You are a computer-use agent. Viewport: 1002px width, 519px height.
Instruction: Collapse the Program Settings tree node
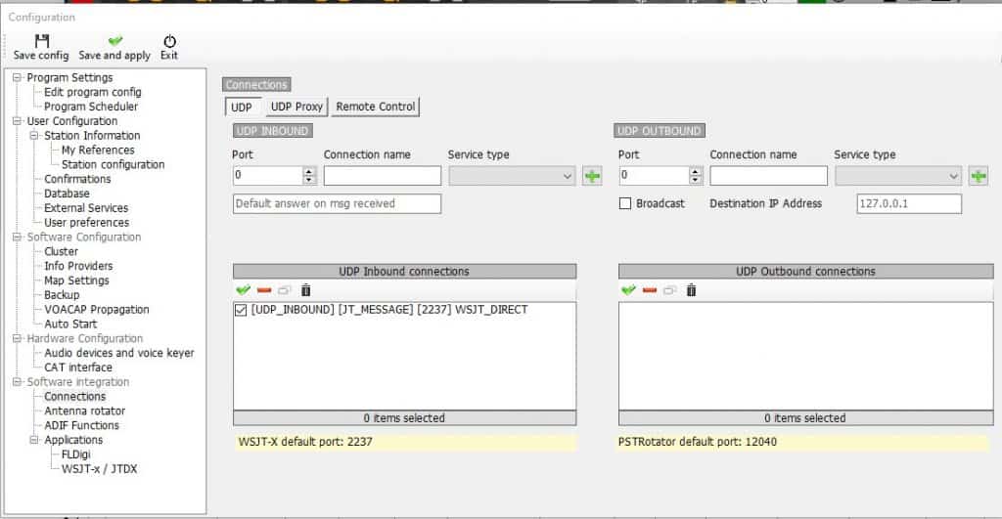(17, 77)
